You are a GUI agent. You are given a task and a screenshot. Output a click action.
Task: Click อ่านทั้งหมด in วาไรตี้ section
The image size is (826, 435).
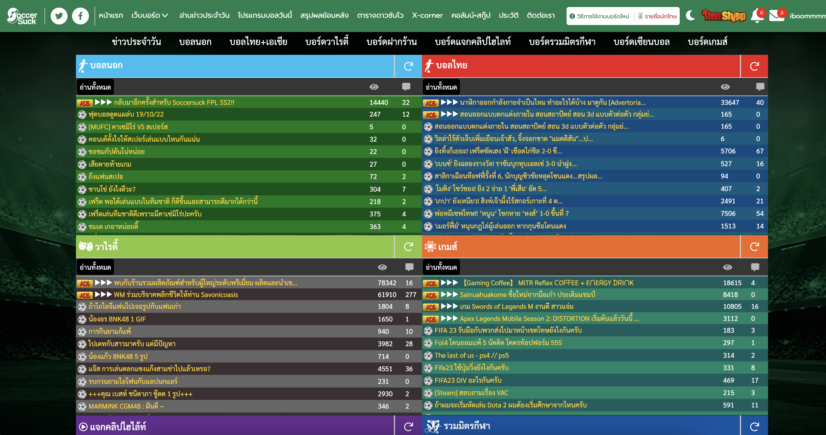tap(95, 267)
